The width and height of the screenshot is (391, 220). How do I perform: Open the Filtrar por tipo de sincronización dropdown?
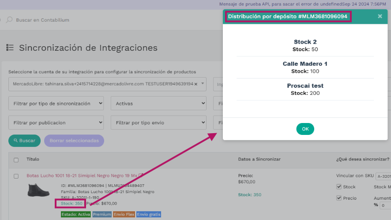(56, 104)
